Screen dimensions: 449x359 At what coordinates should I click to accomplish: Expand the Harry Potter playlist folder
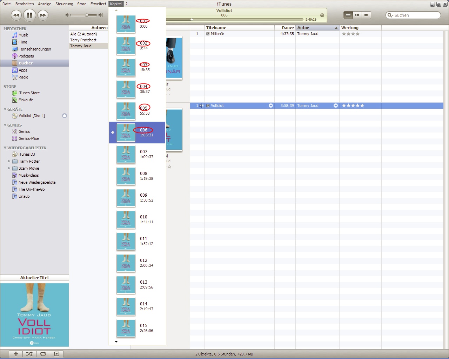[9, 161]
